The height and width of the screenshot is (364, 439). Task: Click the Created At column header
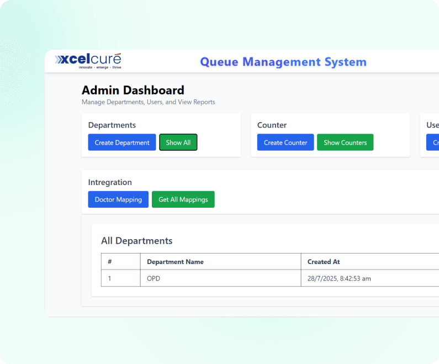point(370,261)
